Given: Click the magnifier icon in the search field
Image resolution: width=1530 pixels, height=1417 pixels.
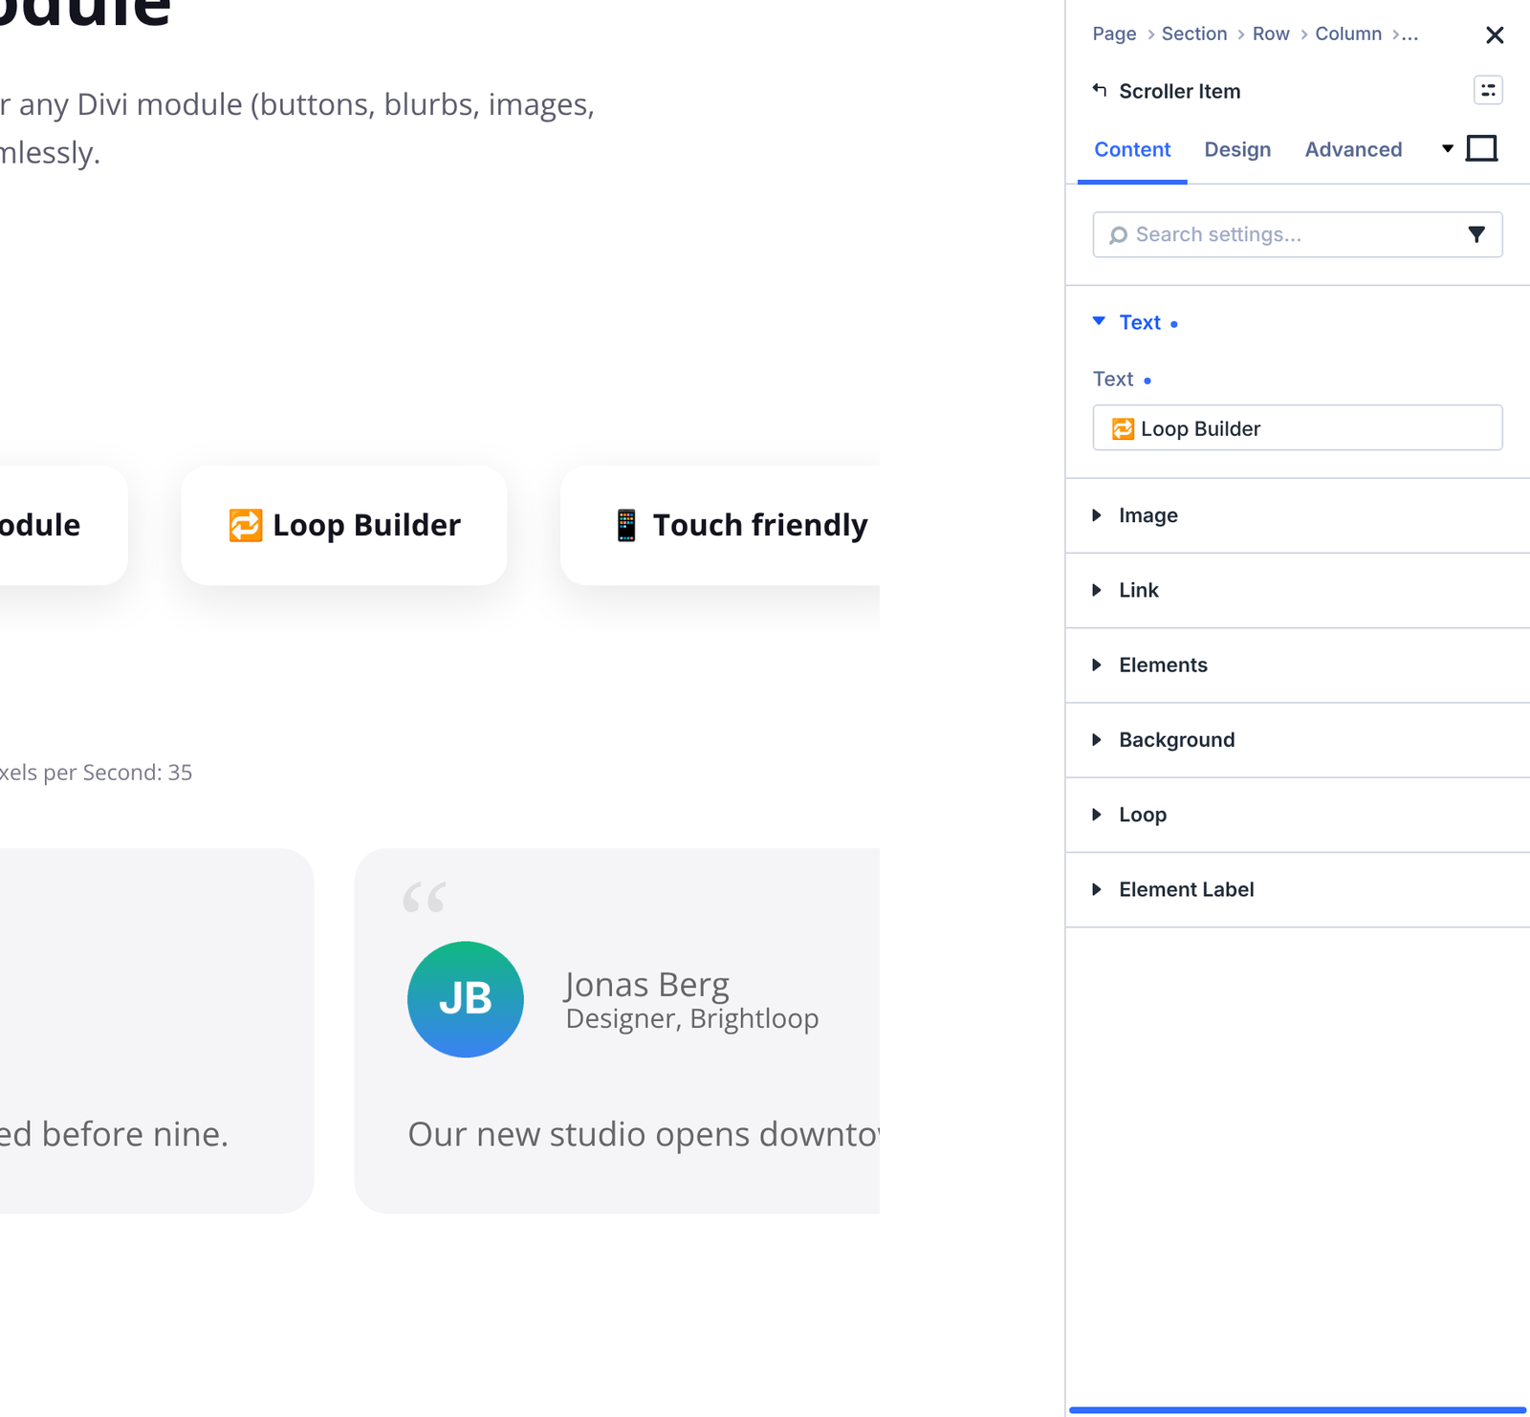Looking at the screenshot, I should pos(1118,235).
